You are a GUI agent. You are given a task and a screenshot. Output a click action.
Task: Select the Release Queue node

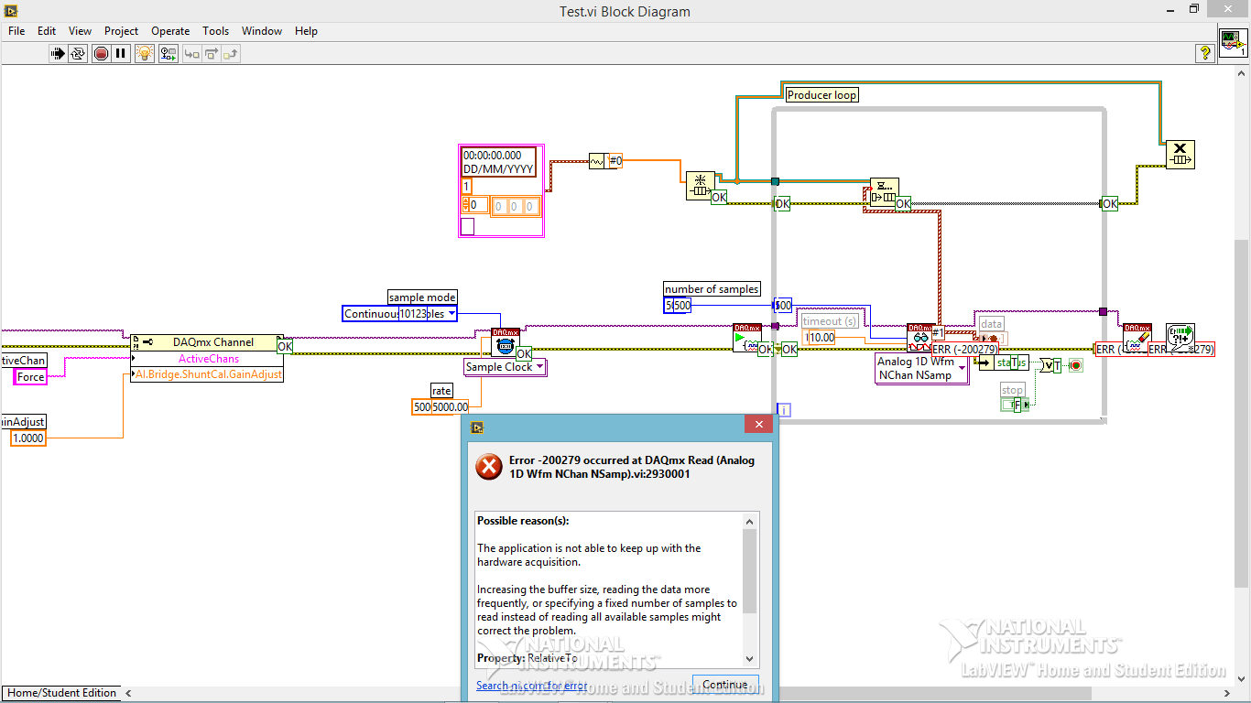pyautogui.click(x=1180, y=154)
